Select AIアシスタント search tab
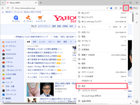Screen dimensions: 140x105 (44, 26)
